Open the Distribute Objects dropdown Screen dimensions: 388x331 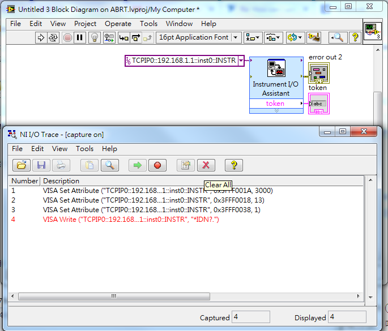click(x=273, y=37)
